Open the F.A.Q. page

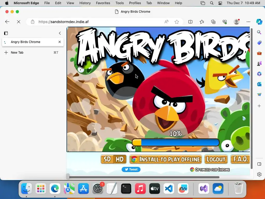pyautogui.click(x=240, y=159)
